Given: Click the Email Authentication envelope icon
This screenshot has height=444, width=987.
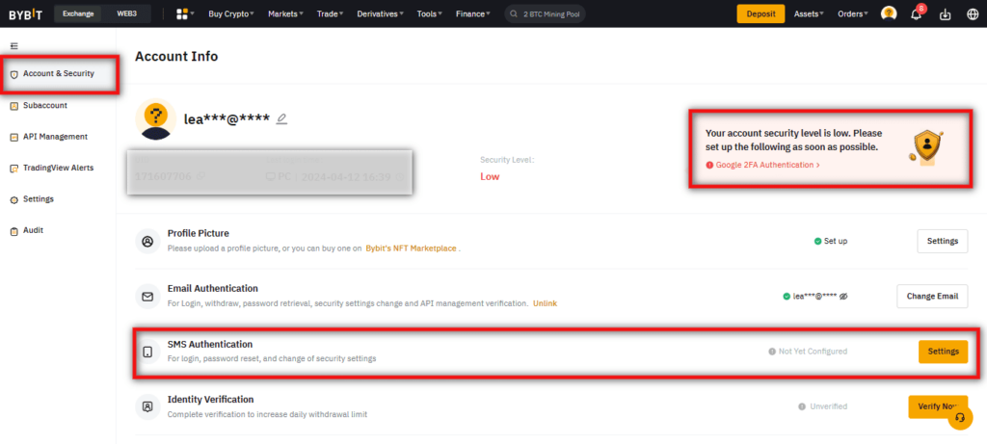Looking at the screenshot, I should click(147, 297).
